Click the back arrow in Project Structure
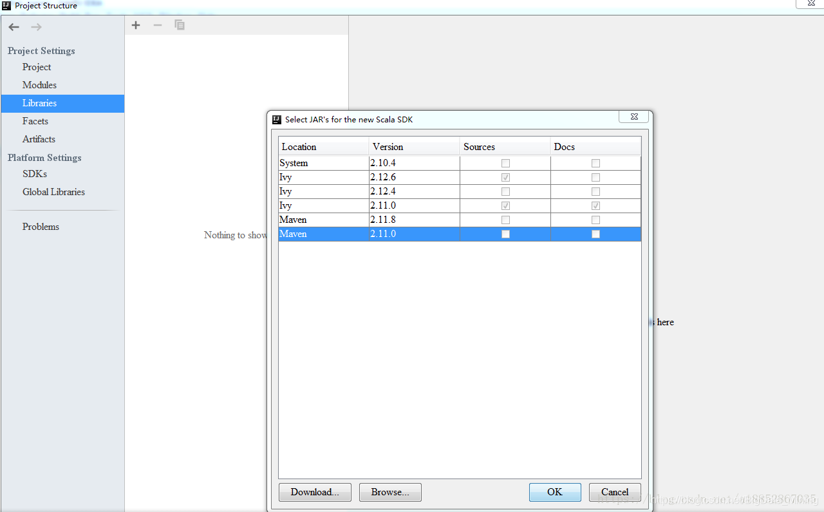 pos(14,27)
